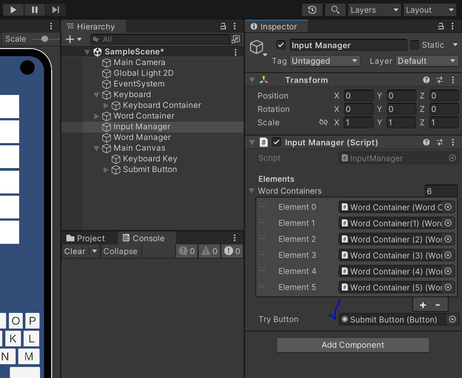This screenshot has height=378, width=462.
Task: Collapse the Main Canvas foldout
Action: (x=96, y=148)
